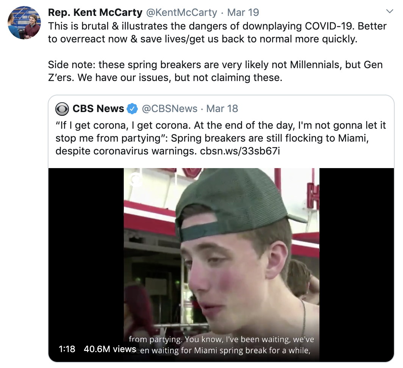Click the video subtitle caption text
The width and height of the screenshot is (403, 368).
[x=222, y=345]
